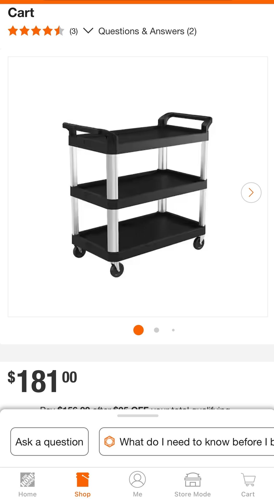
Task: Tap the star rating icons
Action: tap(36, 31)
